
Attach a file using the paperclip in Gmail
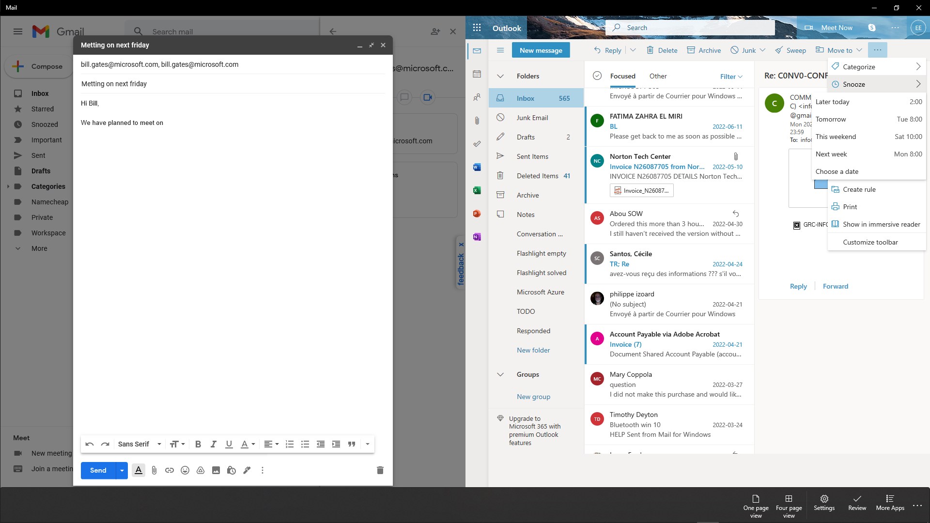pyautogui.click(x=154, y=470)
